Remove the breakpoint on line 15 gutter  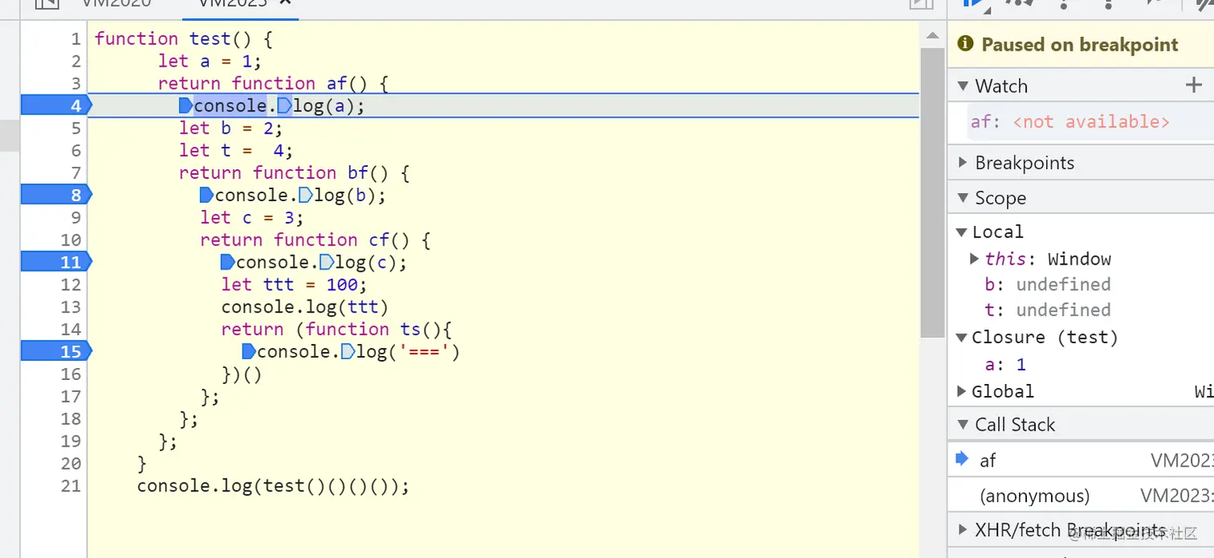click(x=56, y=351)
